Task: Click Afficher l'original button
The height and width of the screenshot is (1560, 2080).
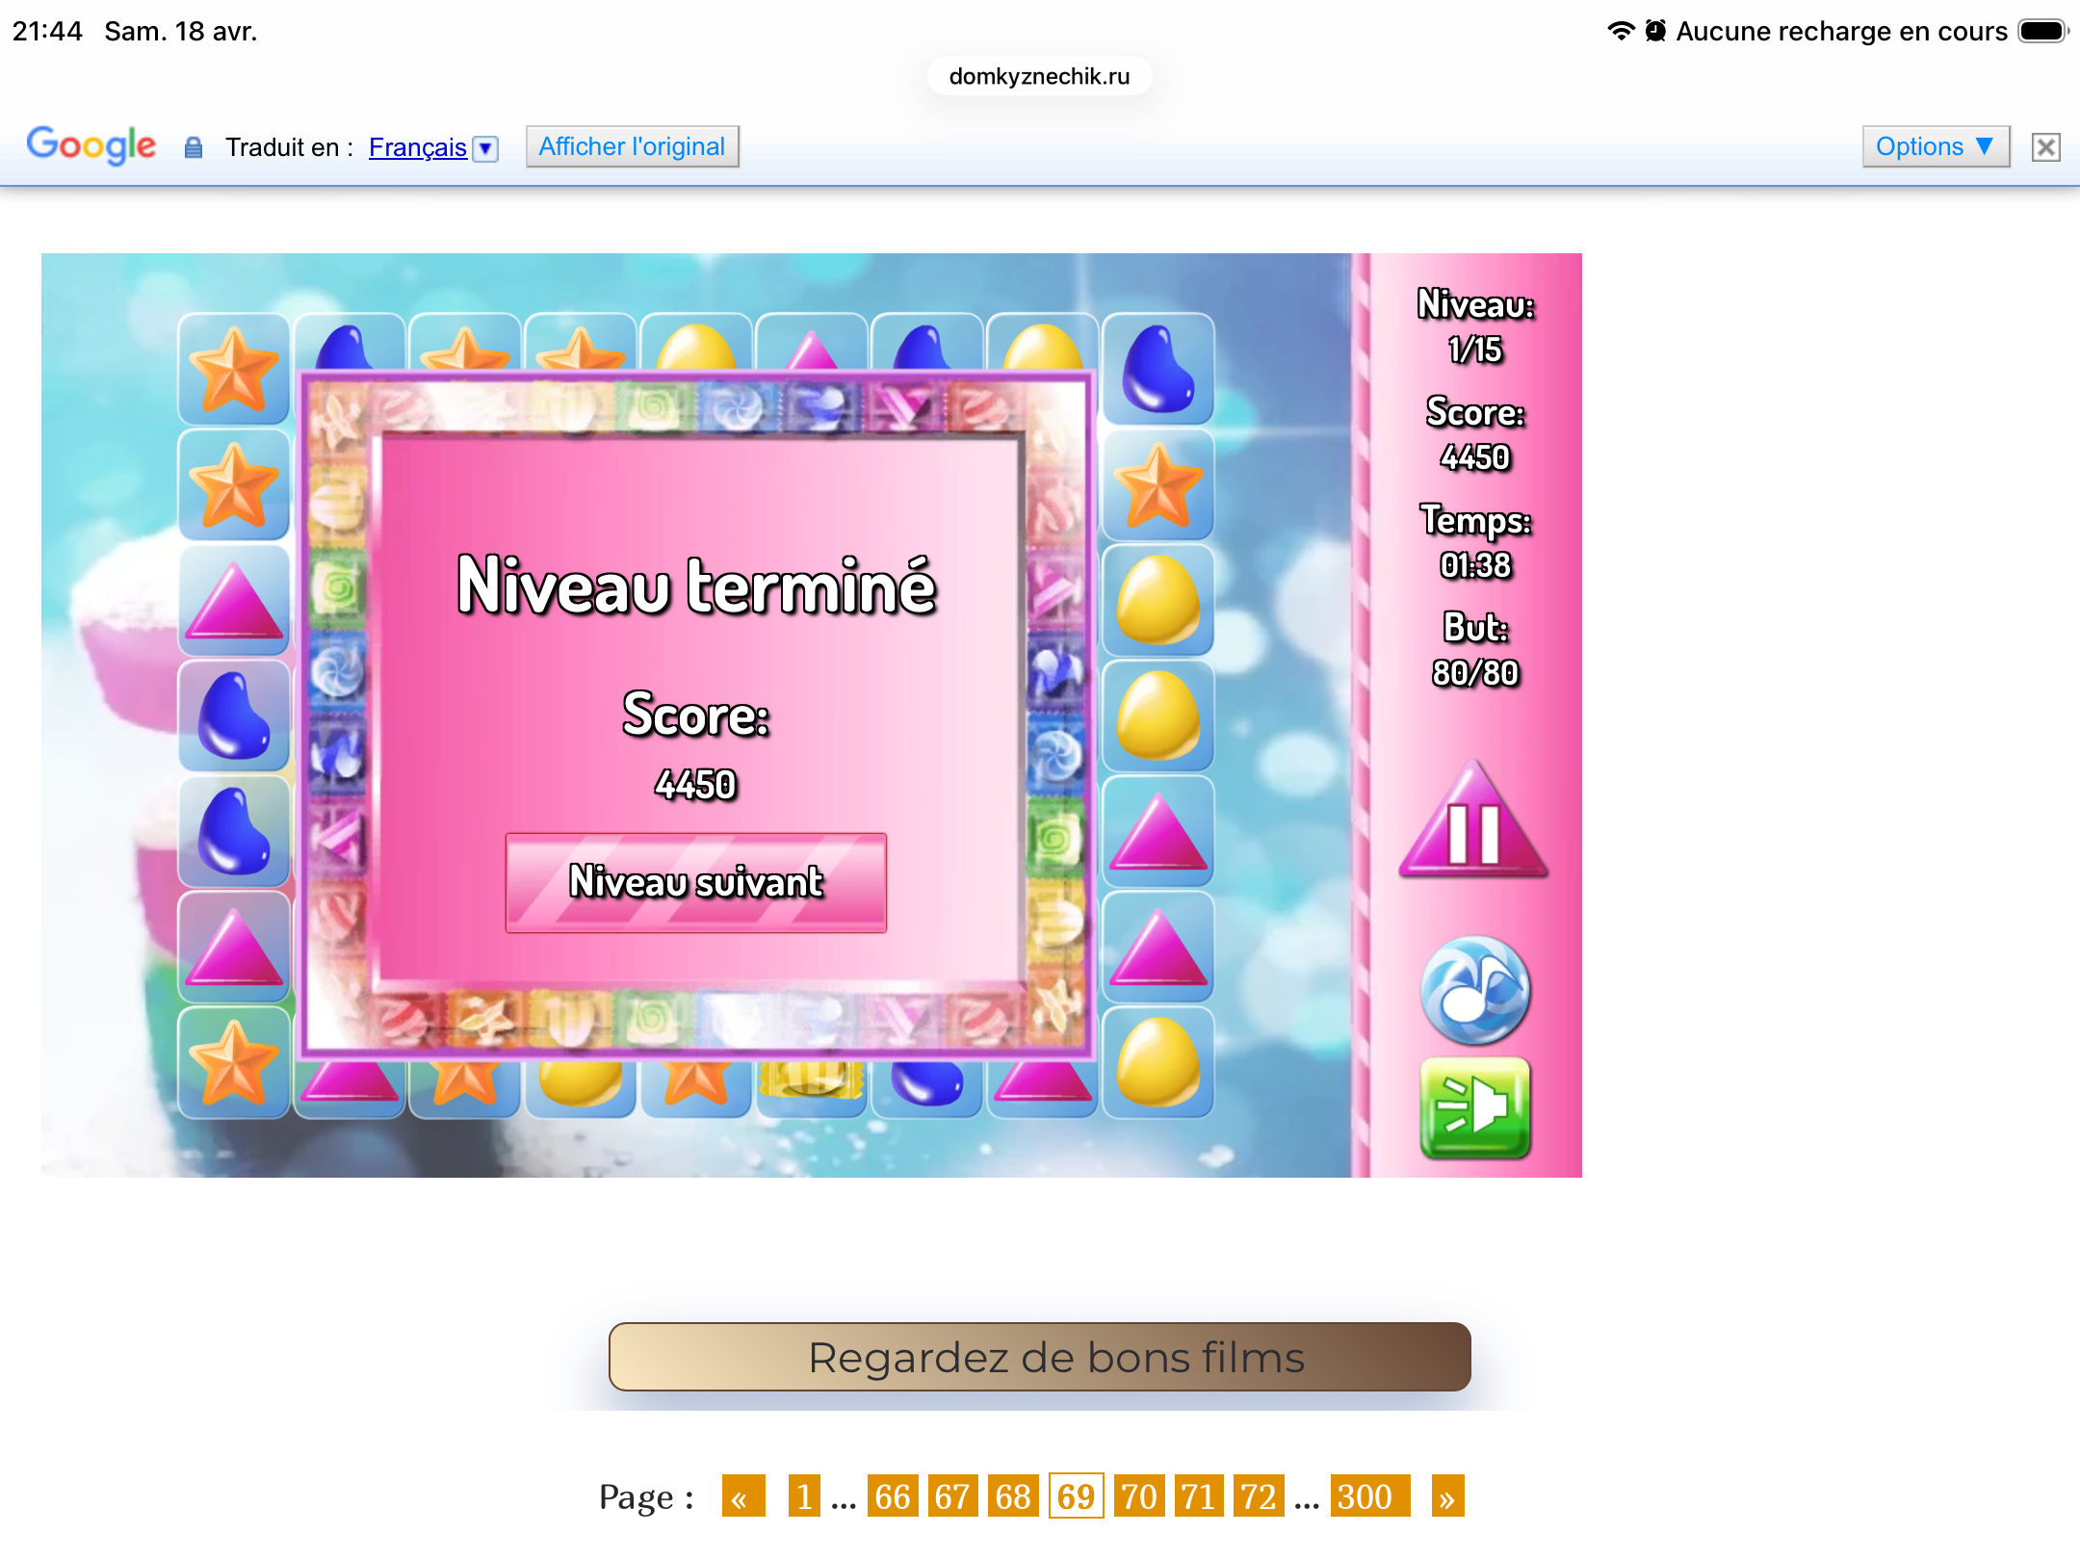Action: click(632, 146)
